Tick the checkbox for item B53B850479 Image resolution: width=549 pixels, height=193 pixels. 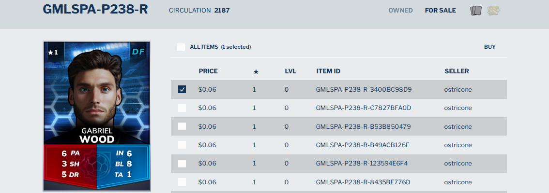click(182, 126)
